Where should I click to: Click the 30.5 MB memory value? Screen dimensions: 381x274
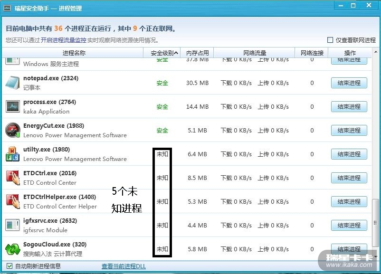(197, 83)
